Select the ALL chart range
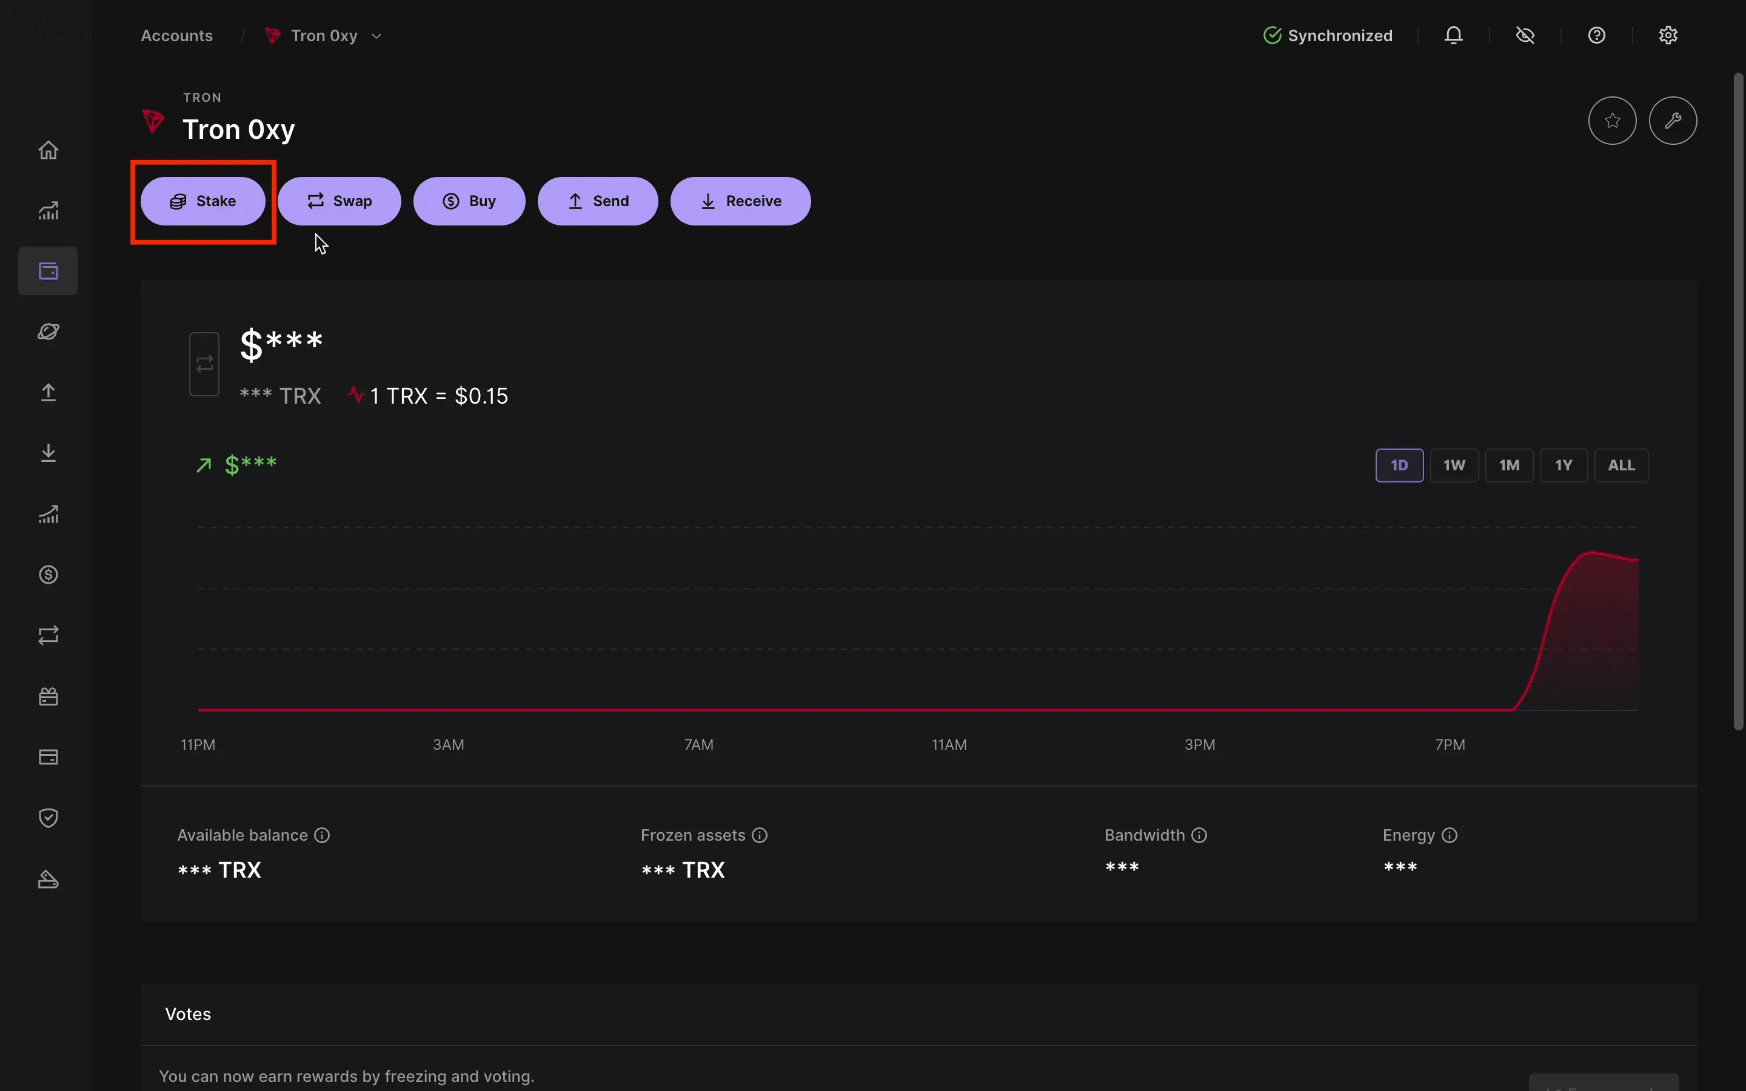Screen dimensions: 1746x1091 (x=1621, y=465)
